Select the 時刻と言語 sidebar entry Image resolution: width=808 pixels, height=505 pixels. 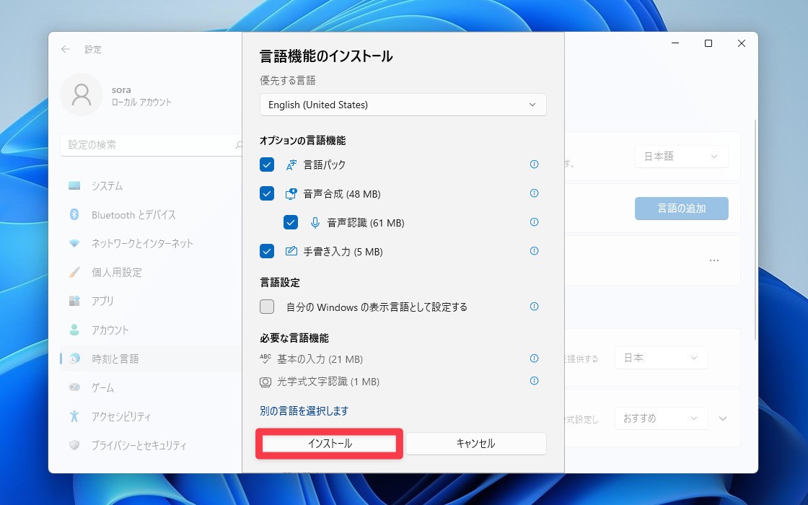[x=151, y=359]
